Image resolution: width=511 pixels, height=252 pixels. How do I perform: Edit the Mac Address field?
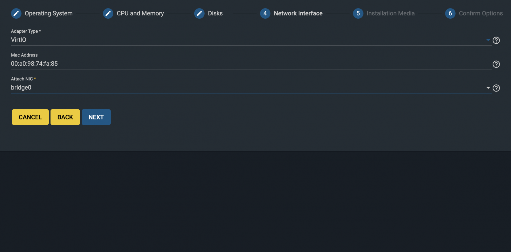(251, 64)
